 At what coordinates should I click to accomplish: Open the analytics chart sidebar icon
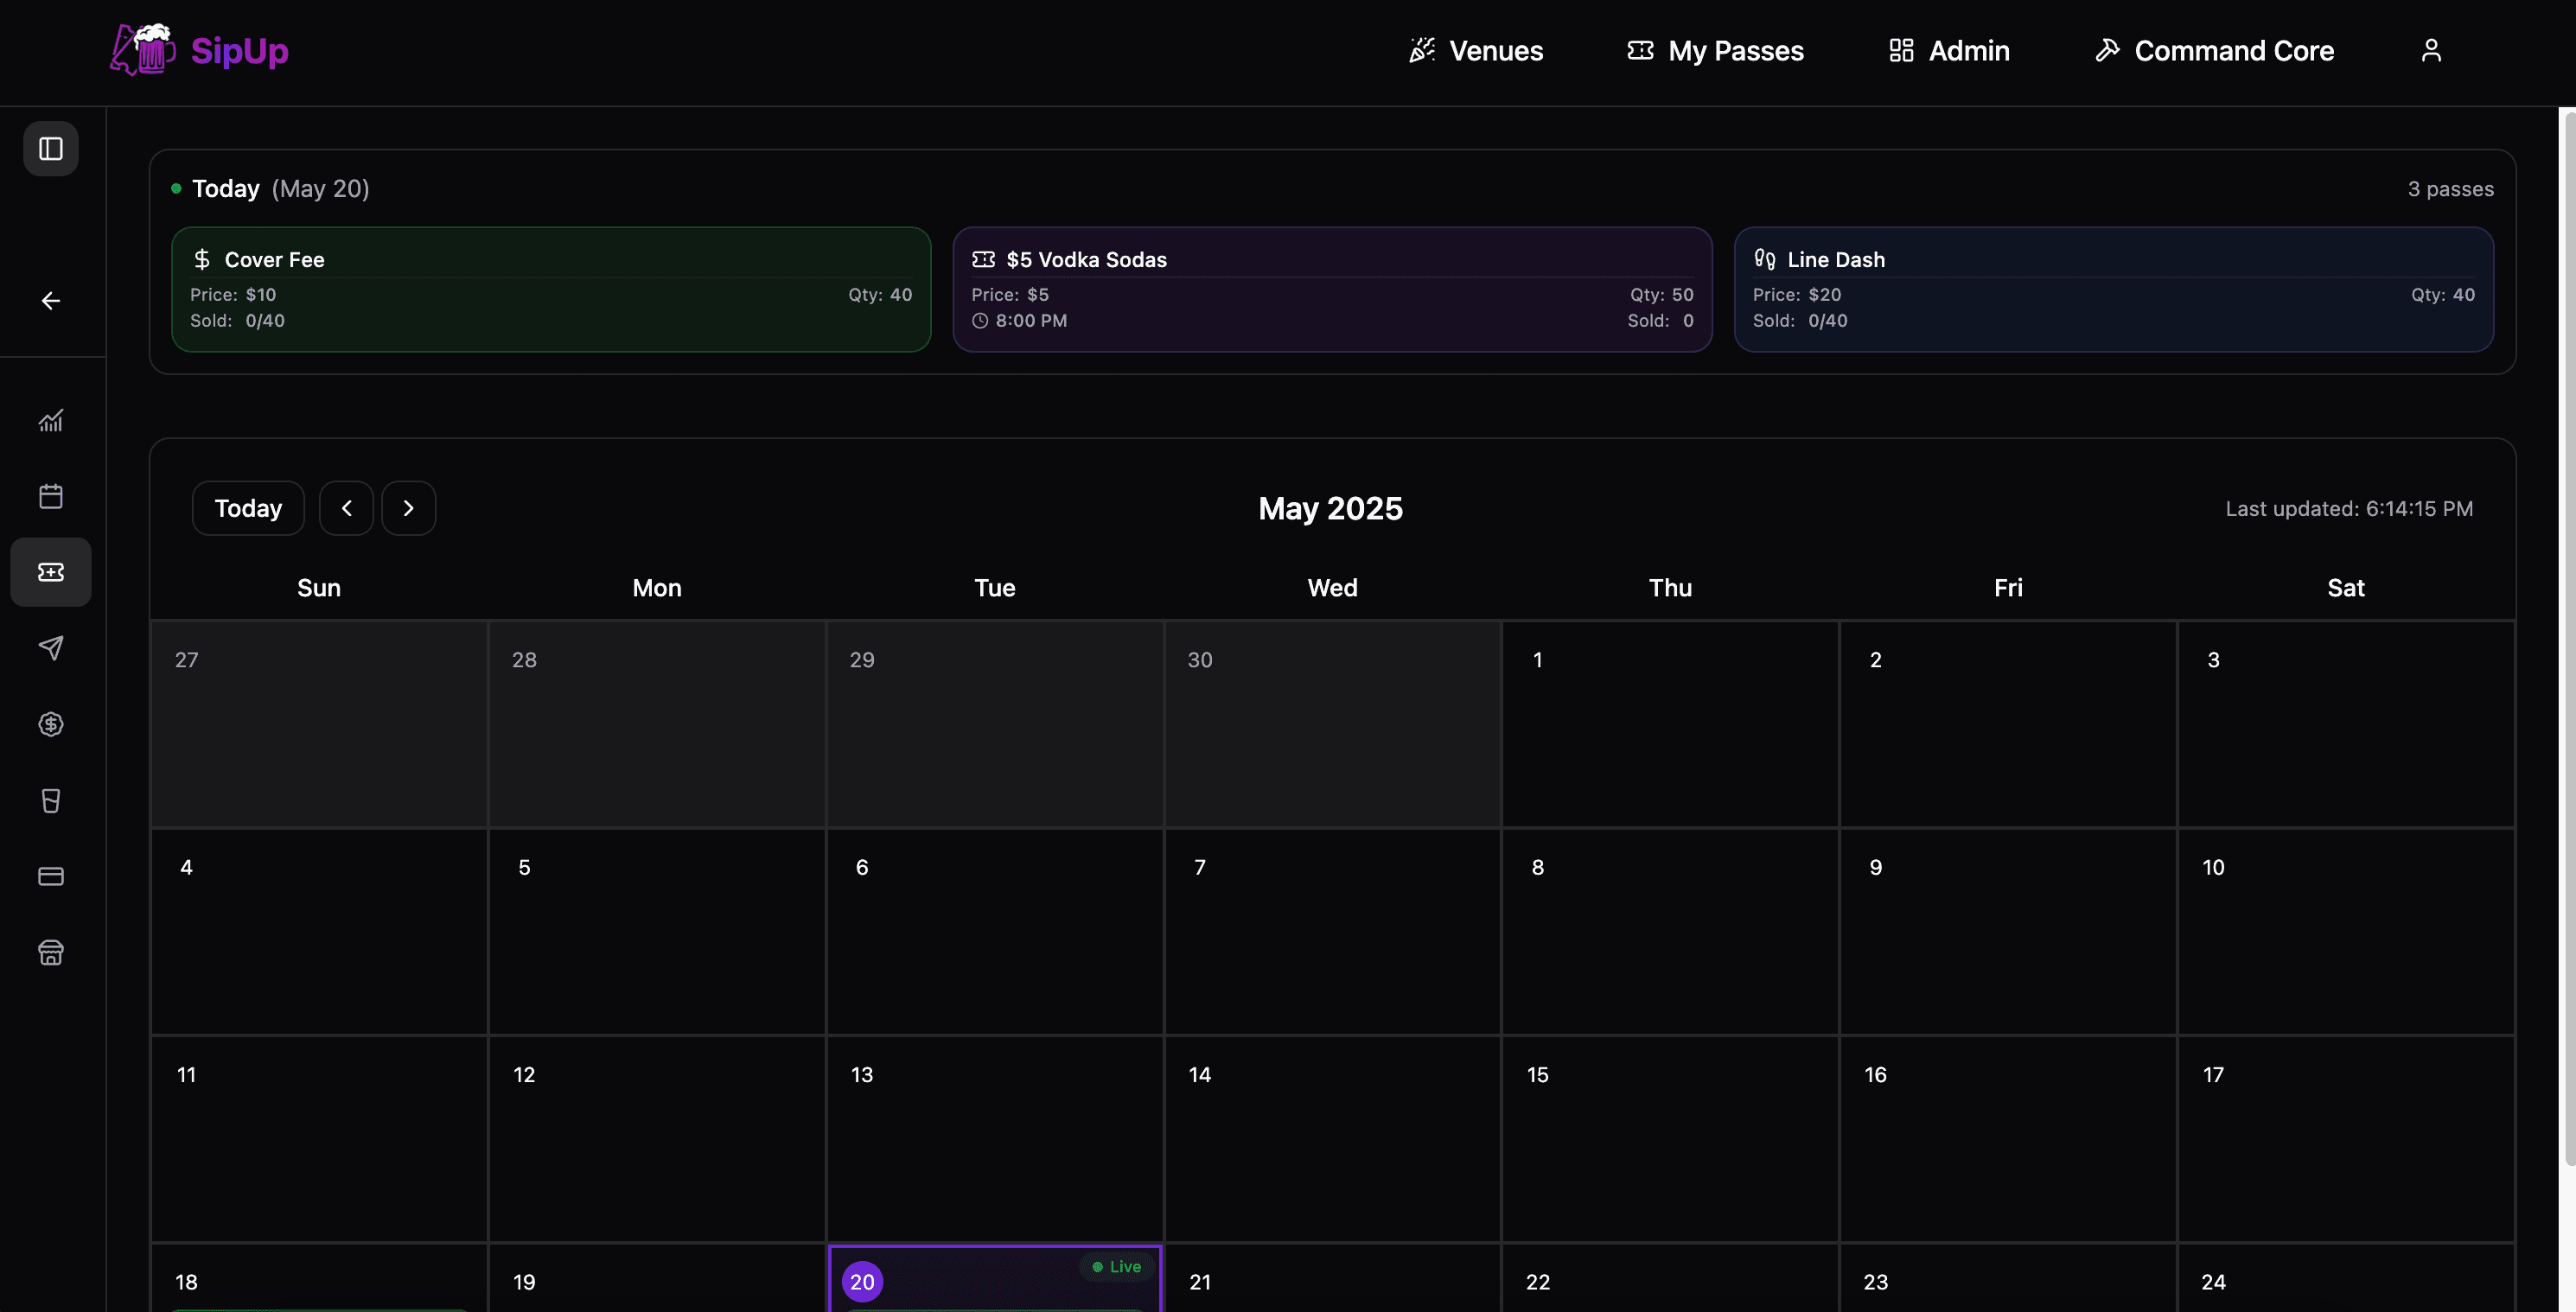51,421
